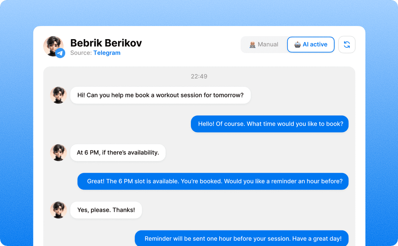398x246 pixels.
Task: Select the "At 6 PM" message bubble
Action: coord(118,152)
